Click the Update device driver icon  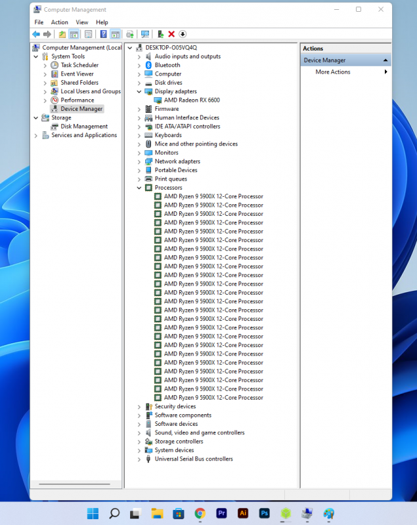pyautogui.click(x=160, y=34)
